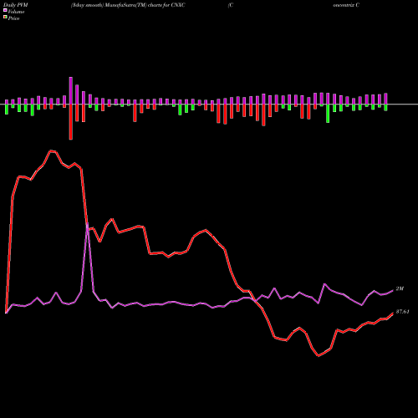Click the 87.61 price end label
418x418 pixels.
402,312
